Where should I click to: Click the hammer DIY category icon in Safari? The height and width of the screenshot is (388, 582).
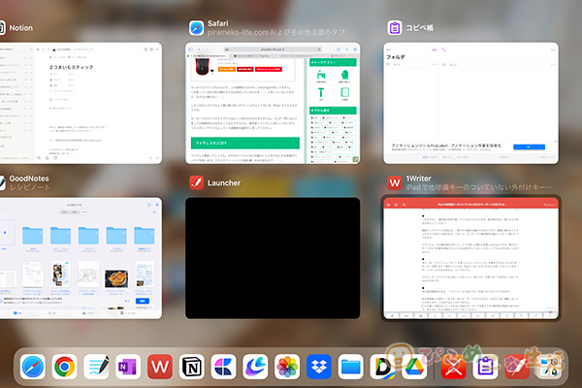coord(321,93)
